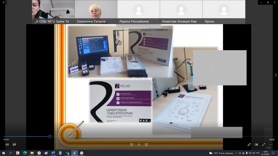
Task: Select participant tile Ахметова Эльвера Хам
Action: coord(181,12)
